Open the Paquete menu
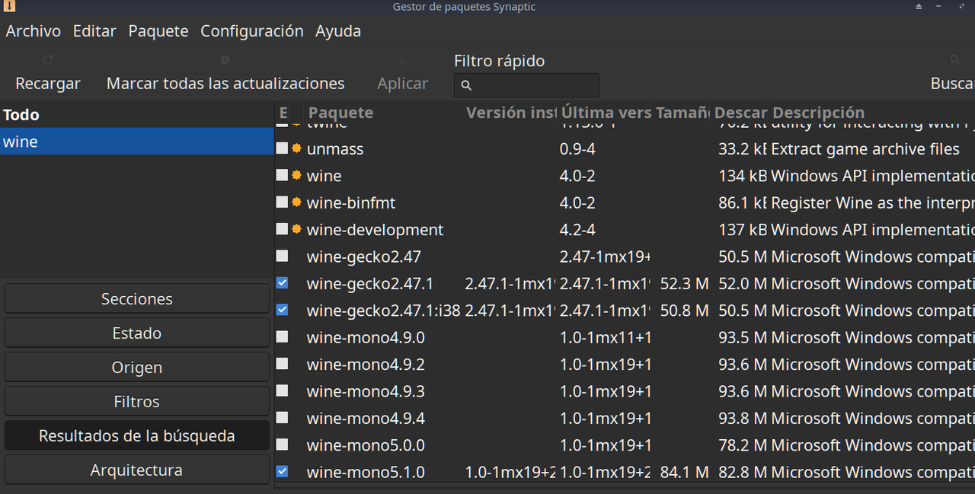 coord(158,31)
